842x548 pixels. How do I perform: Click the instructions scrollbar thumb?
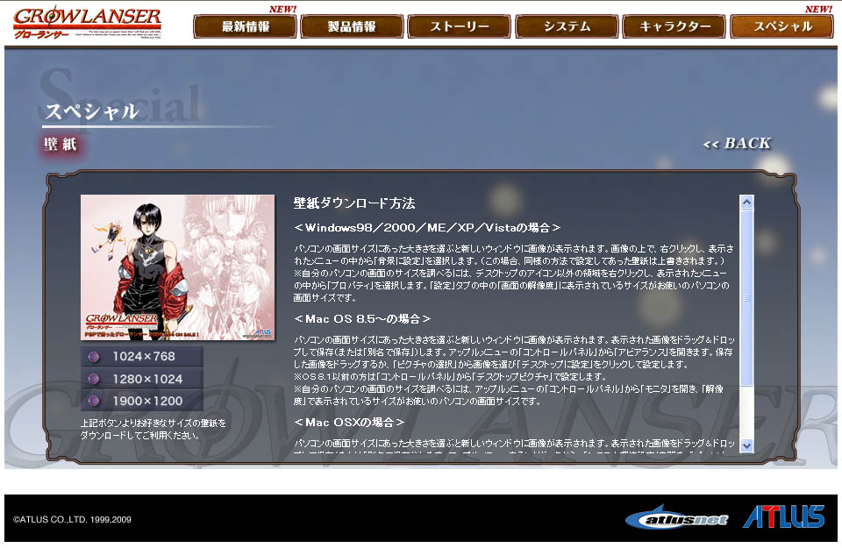coord(746,298)
